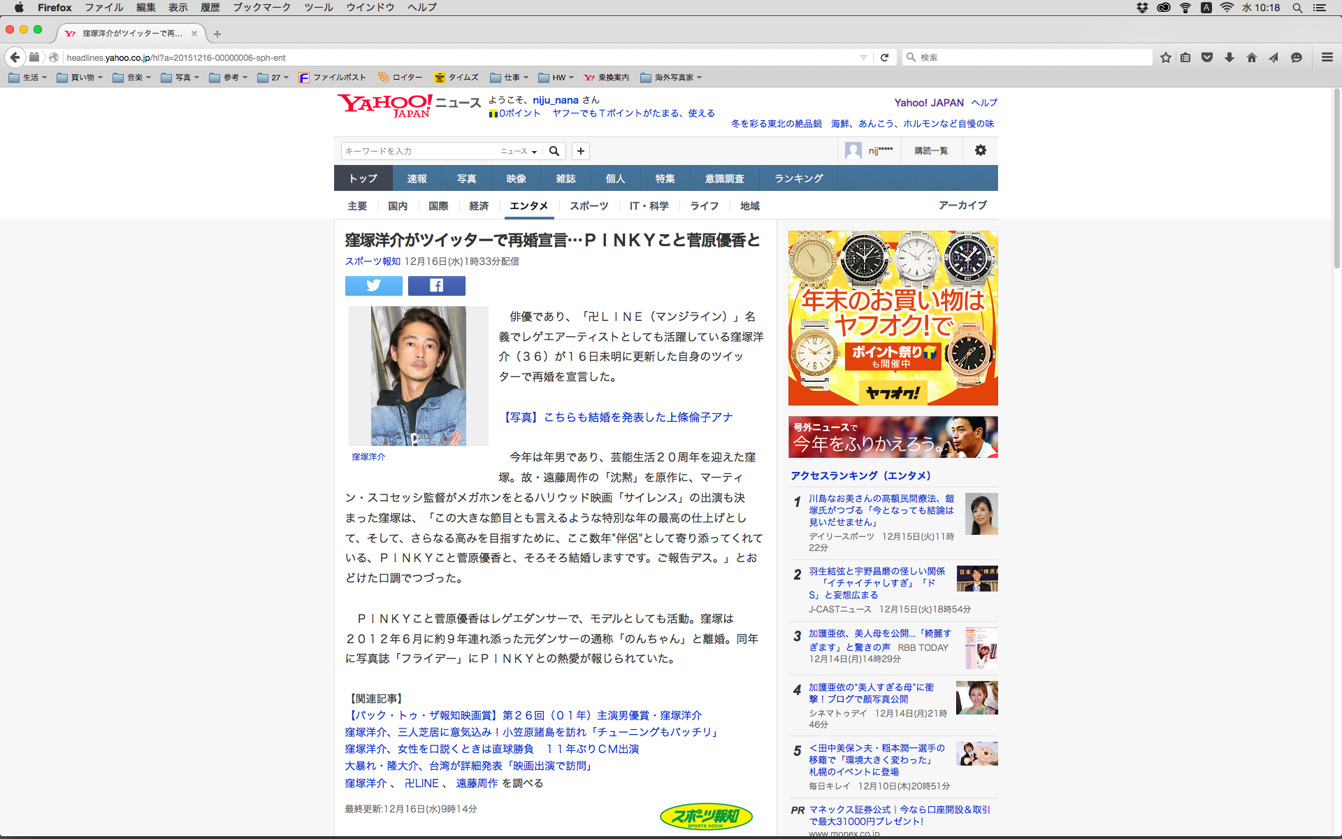Image resolution: width=1342 pixels, height=839 pixels.
Task: Open the Firefox downloads arrow icon
Action: (1229, 57)
